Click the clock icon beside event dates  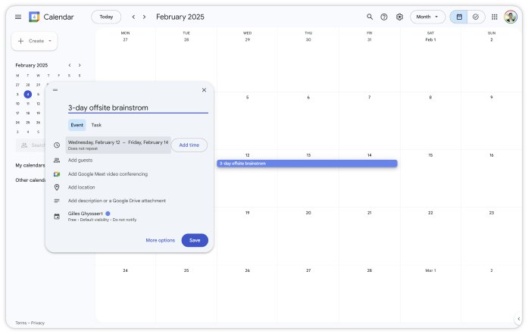(x=57, y=145)
